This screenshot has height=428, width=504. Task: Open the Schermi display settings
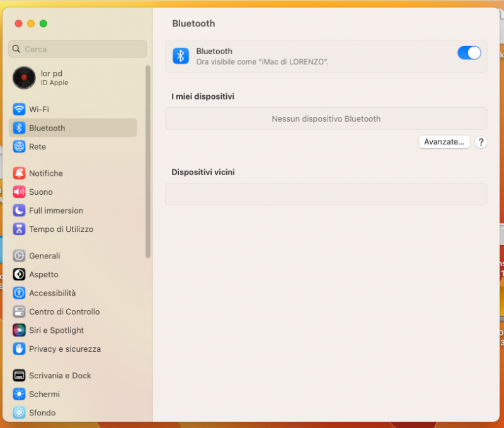coord(44,394)
